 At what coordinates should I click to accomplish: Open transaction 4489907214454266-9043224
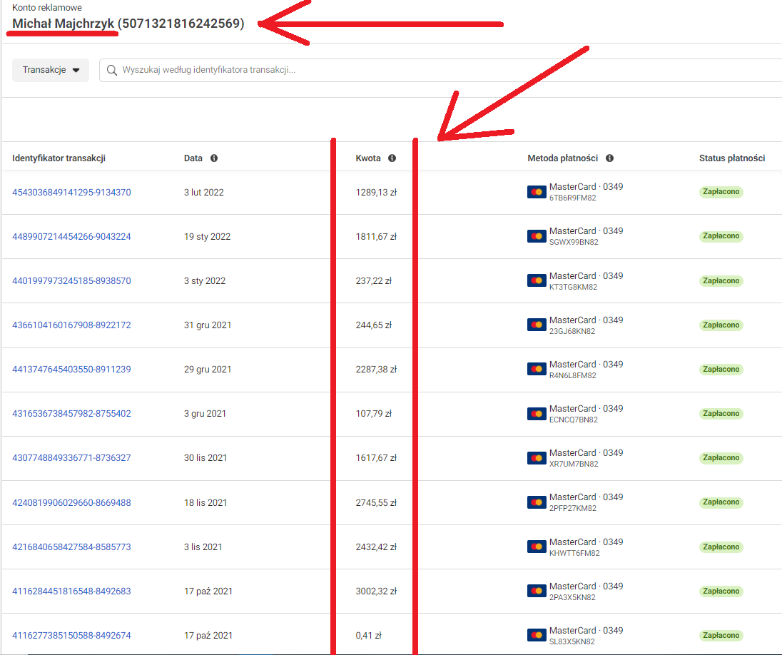[71, 236]
